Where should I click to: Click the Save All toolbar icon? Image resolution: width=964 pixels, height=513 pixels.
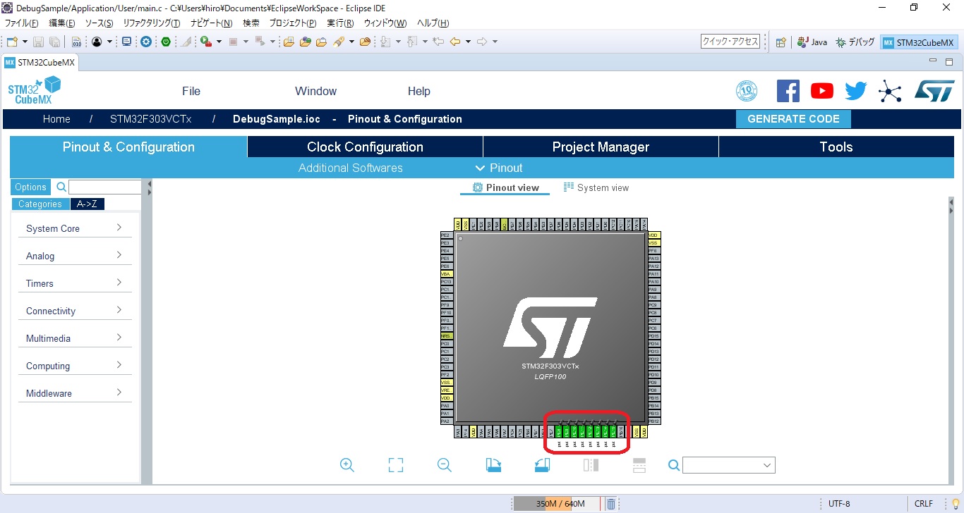pyautogui.click(x=54, y=42)
